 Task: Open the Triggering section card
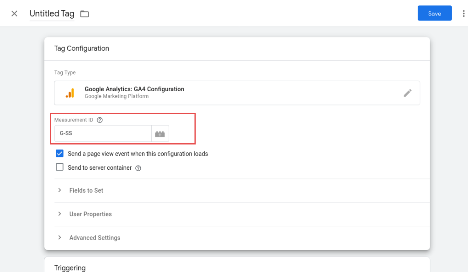coord(70,268)
